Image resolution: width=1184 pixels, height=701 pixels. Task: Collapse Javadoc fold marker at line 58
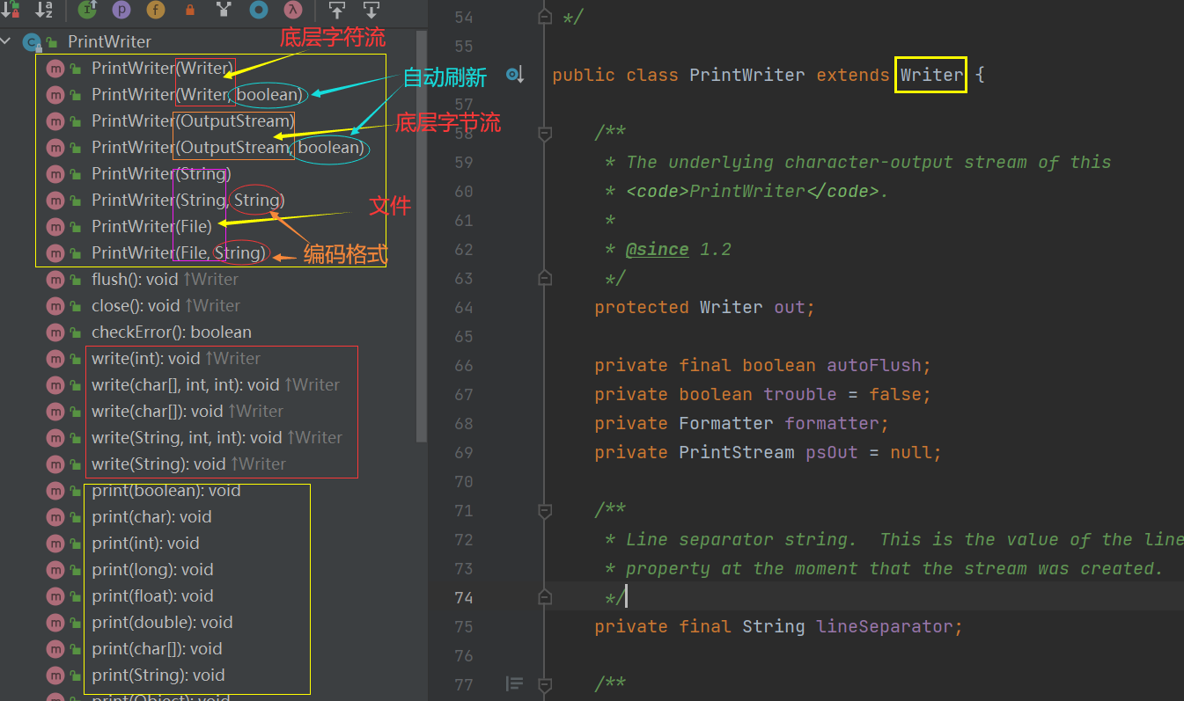(545, 133)
